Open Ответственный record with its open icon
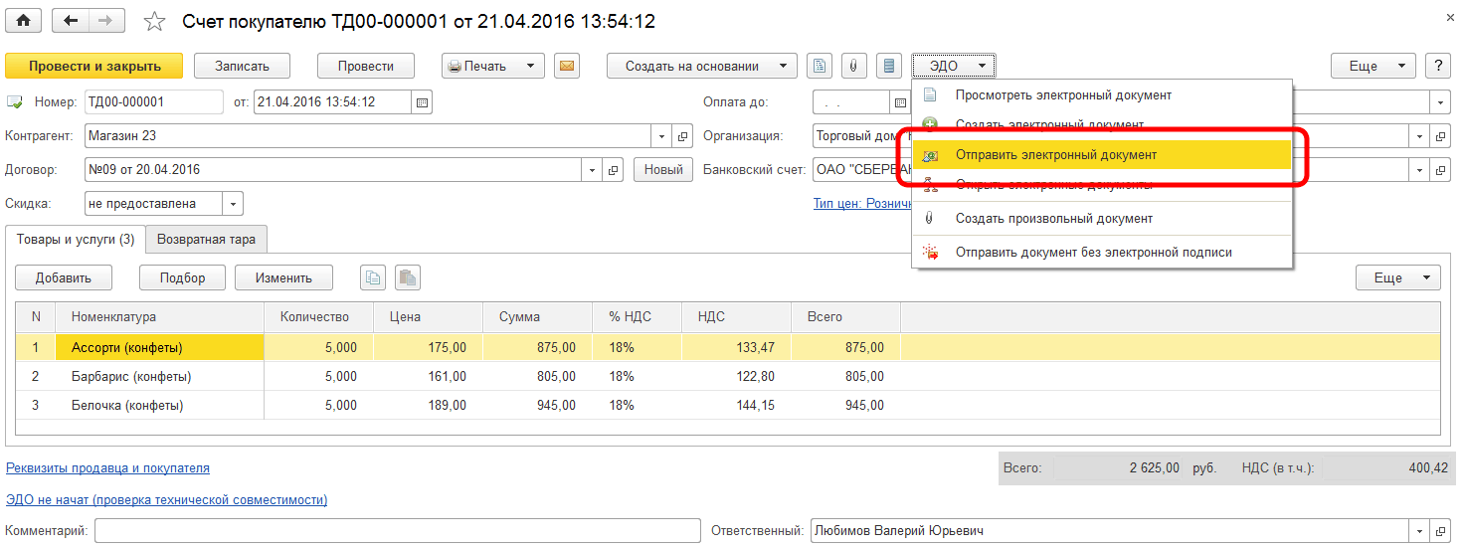Image resolution: width=1465 pixels, height=549 pixels. tap(1441, 531)
